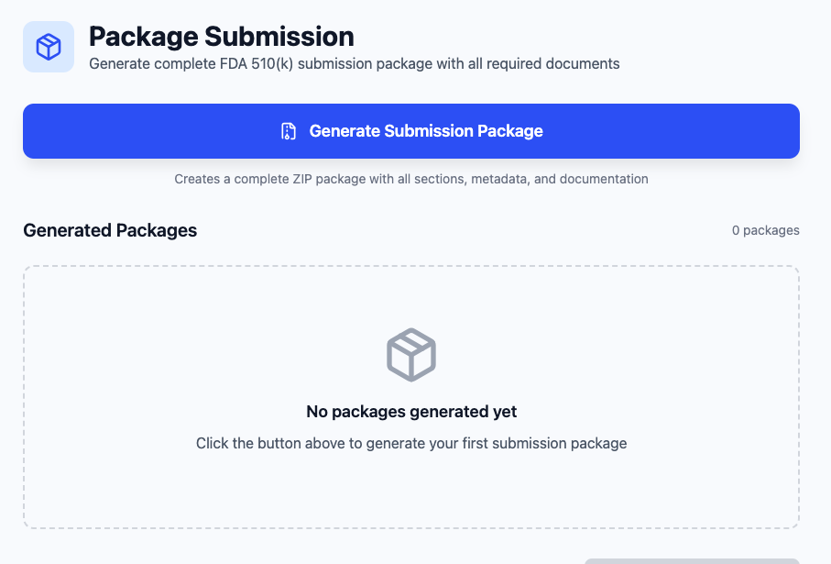Click 'Click the button above' helper text
Viewport: 831px width, 564px height.
coord(411,443)
